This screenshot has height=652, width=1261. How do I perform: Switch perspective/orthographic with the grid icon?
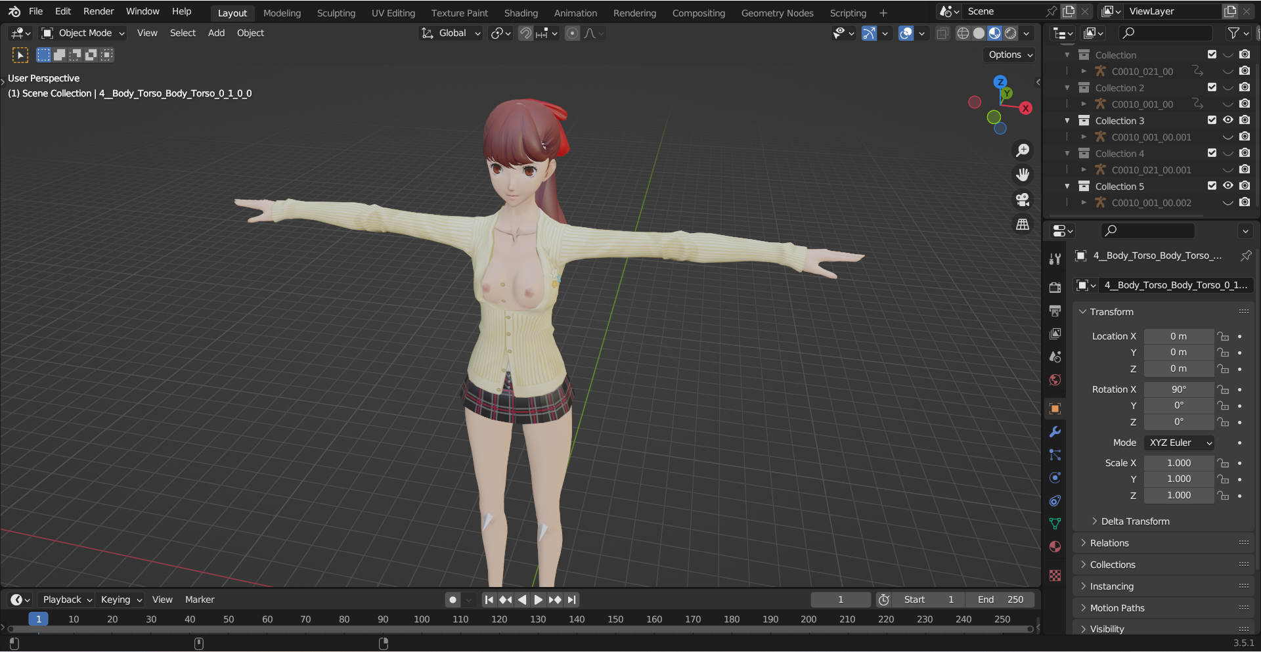coord(1023,225)
